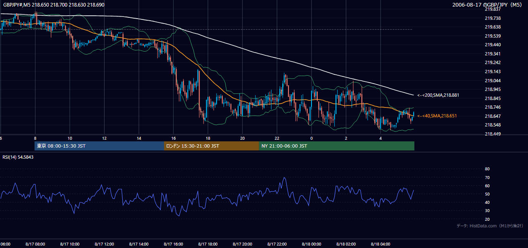
Task: Click hour label 22 under price chart
Action: click(277, 138)
